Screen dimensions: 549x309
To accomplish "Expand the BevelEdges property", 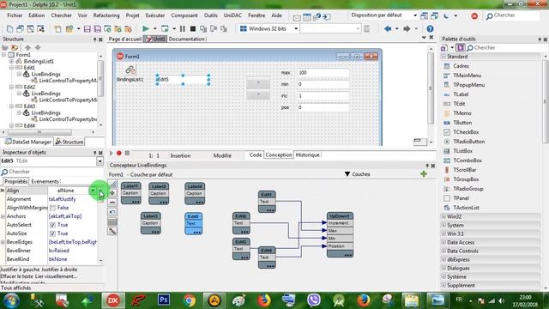I will pos(3,242).
